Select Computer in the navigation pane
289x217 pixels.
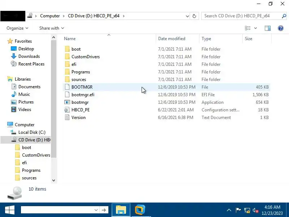click(25, 125)
